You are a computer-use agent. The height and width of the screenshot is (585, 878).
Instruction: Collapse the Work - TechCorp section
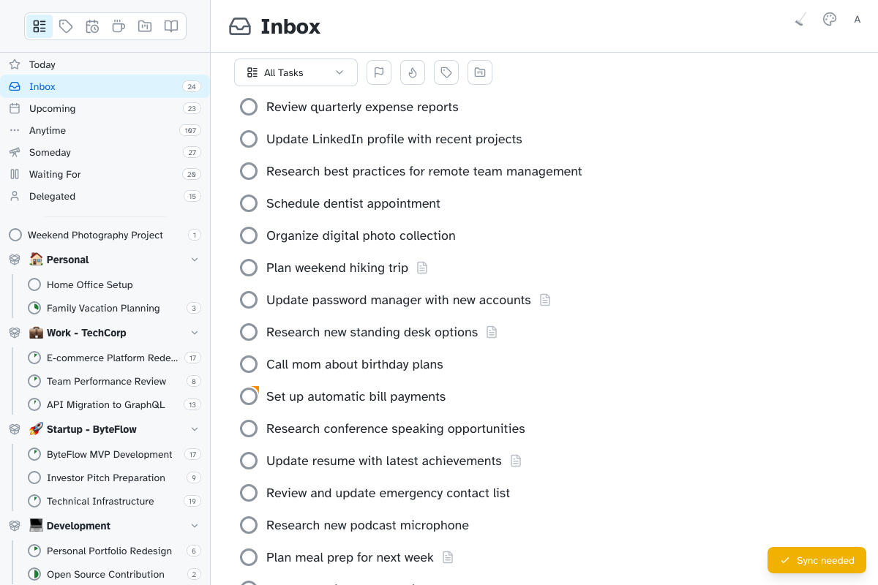click(195, 332)
